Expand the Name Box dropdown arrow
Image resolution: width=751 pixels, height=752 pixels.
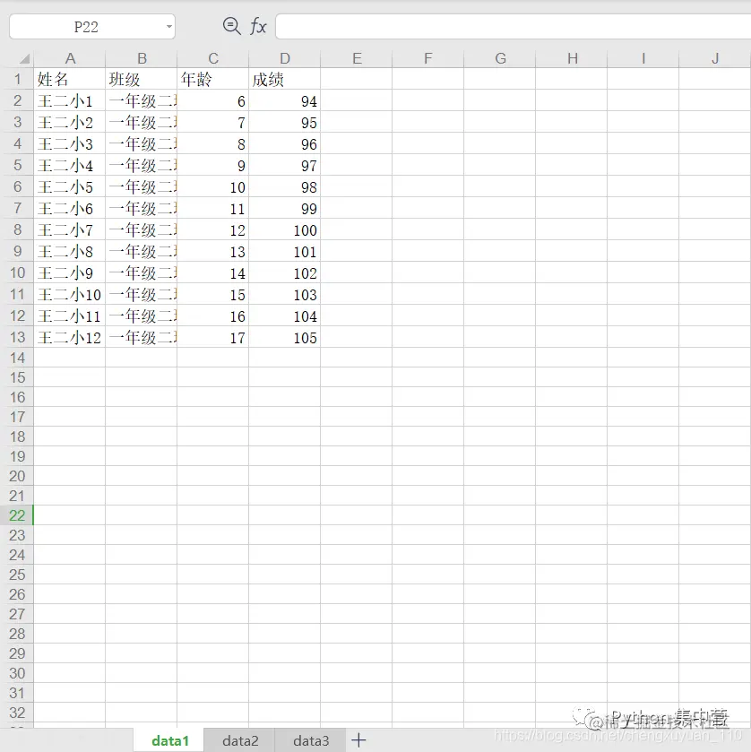coord(168,26)
